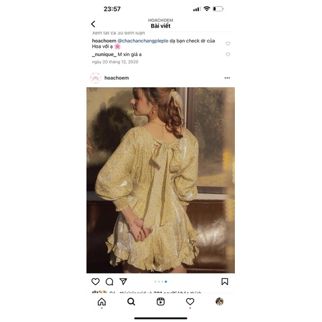Tap hoachoem profile picture avatar
Image resolution: width=322 pixels, height=322 pixels.
(96, 78)
